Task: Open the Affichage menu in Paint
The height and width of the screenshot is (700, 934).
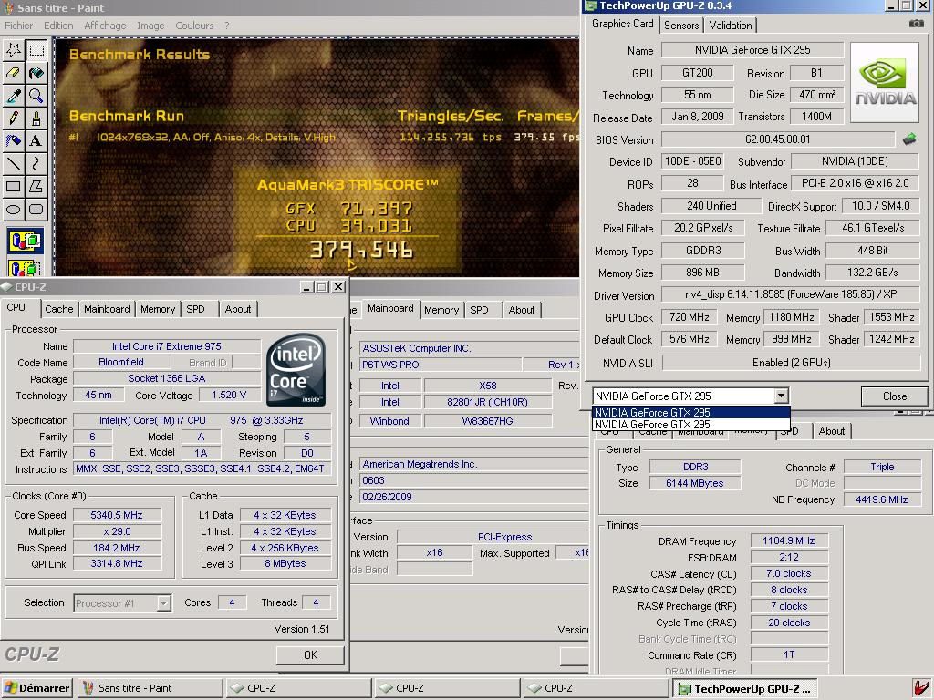Action: pyautogui.click(x=105, y=26)
